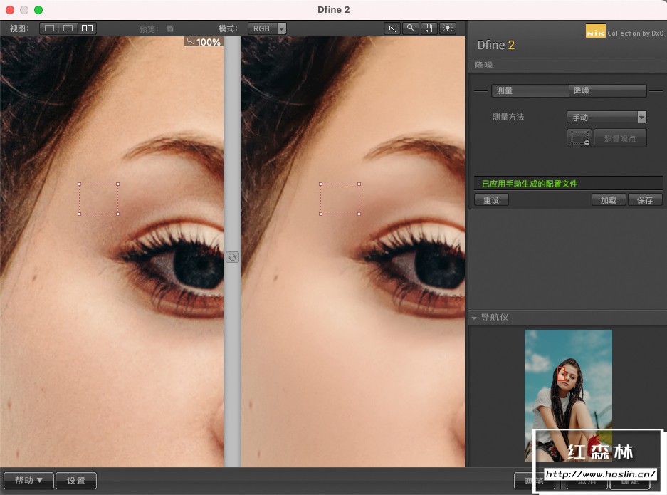Switch to split preview view icon
Image resolution: width=667 pixels, height=495 pixels.
click(x=68, y=28)
